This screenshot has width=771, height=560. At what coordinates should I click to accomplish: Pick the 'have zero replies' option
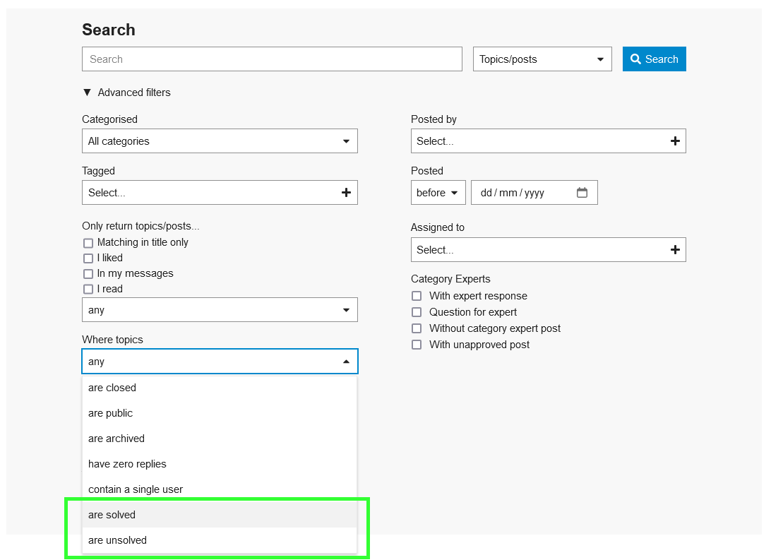pos(220,464)
